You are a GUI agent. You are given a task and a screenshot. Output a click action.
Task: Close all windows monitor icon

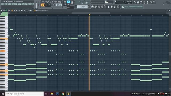[118, 7]
